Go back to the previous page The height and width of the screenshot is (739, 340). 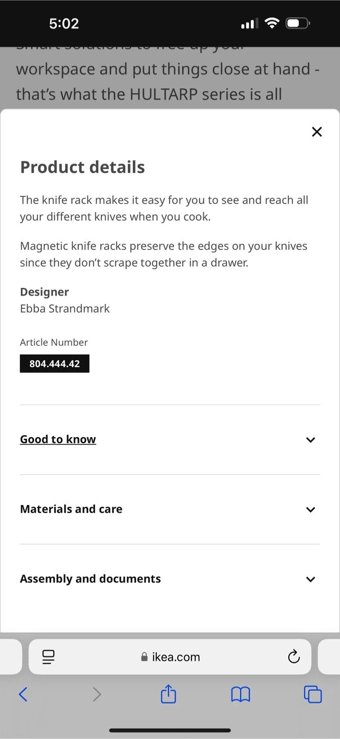(x=23, y=694)
